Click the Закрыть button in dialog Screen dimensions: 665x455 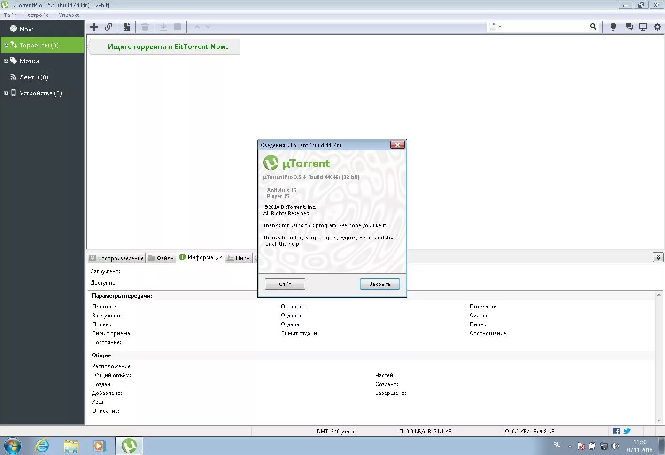[x=380, y=284]
